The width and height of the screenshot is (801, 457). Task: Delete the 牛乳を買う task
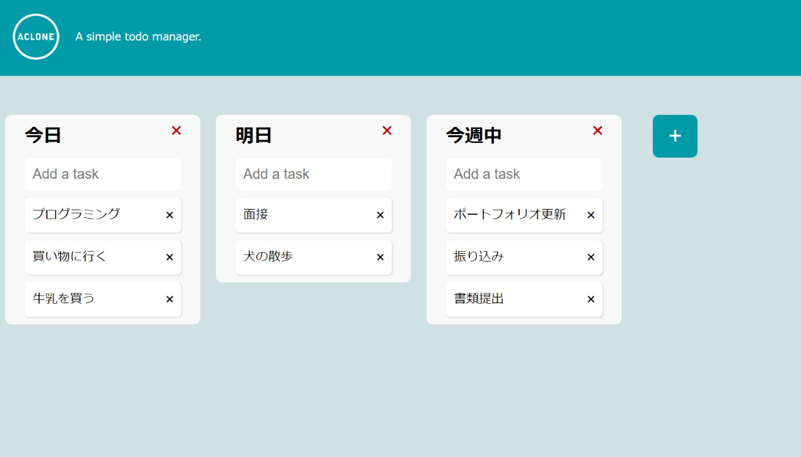[x=170, y=299]
